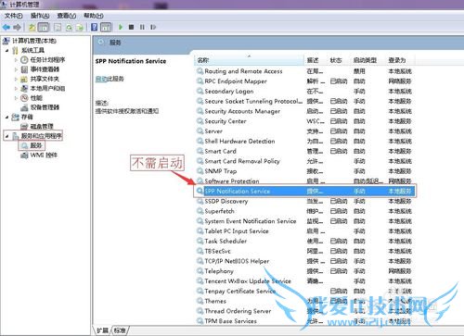Screen dimensions: 464x336
Task: Click the 本地用户和组 icon in tree
Action: (x=24, y=89)
